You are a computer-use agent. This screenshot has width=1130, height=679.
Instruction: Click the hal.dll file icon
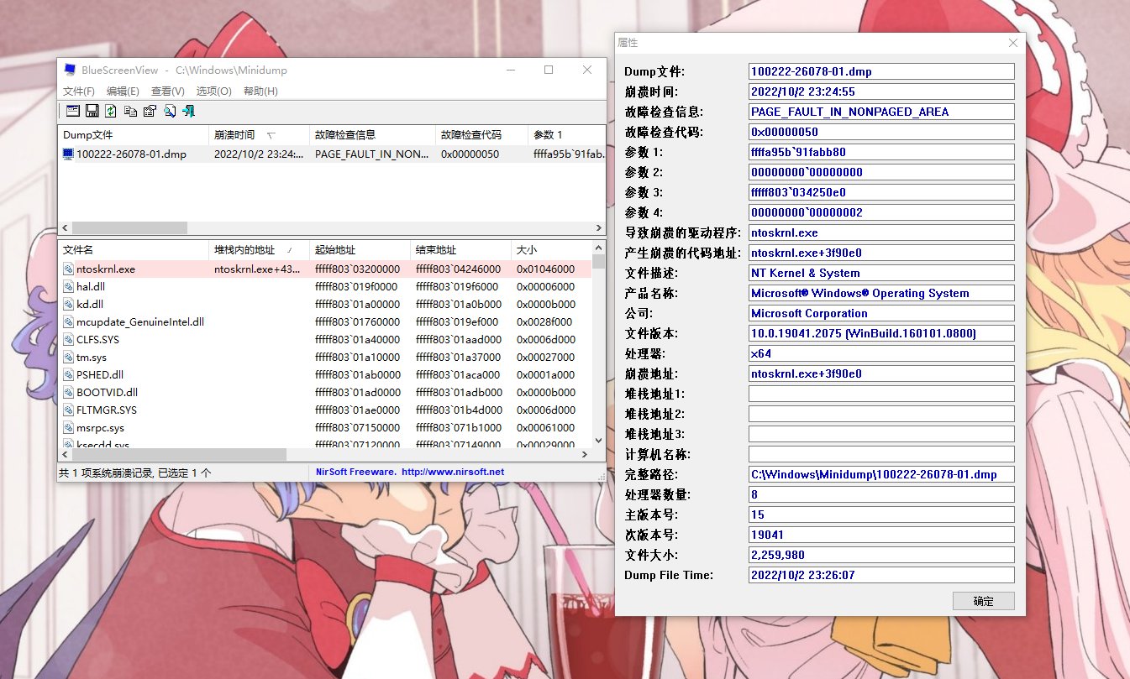(68, 287)
